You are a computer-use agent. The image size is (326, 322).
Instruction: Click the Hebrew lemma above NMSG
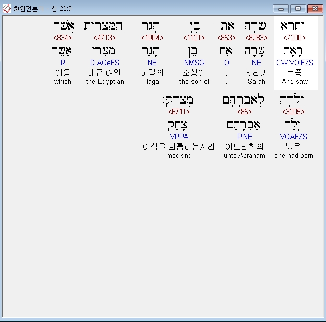(192, 52)
